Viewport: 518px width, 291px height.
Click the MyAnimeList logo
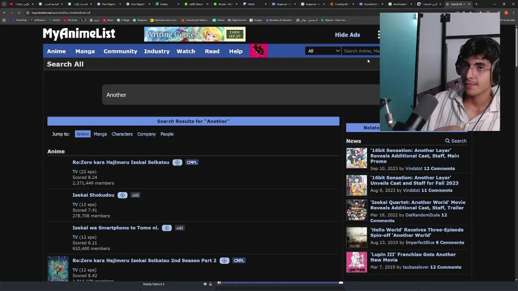(x=79, y=34)
